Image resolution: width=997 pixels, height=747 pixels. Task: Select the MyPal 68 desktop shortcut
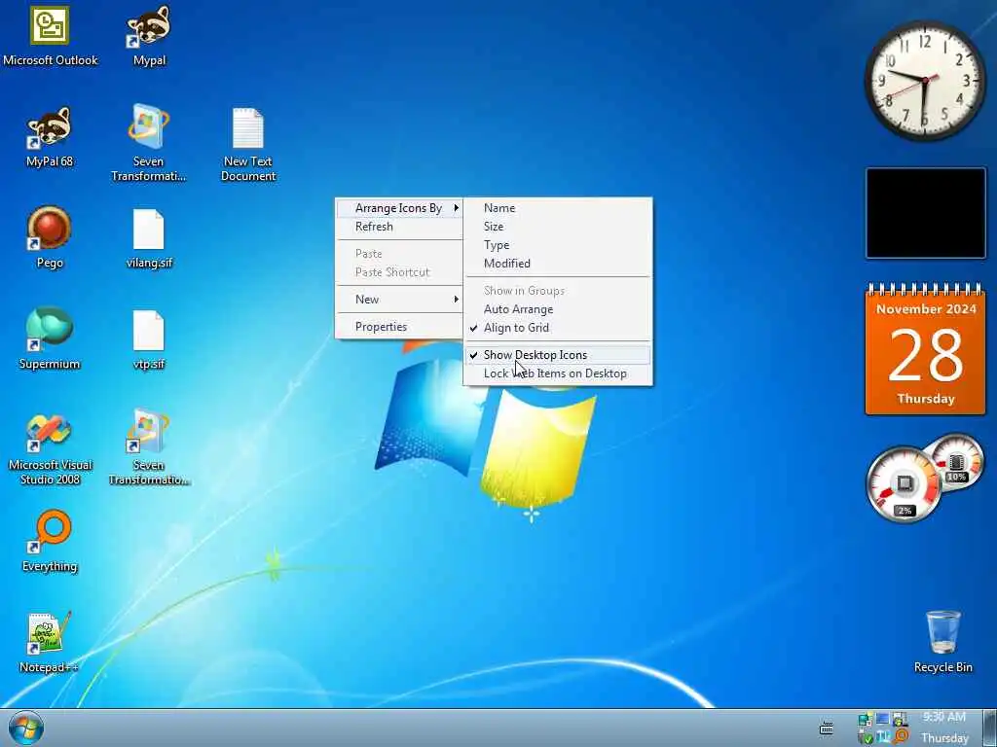(x=50, y=137)
